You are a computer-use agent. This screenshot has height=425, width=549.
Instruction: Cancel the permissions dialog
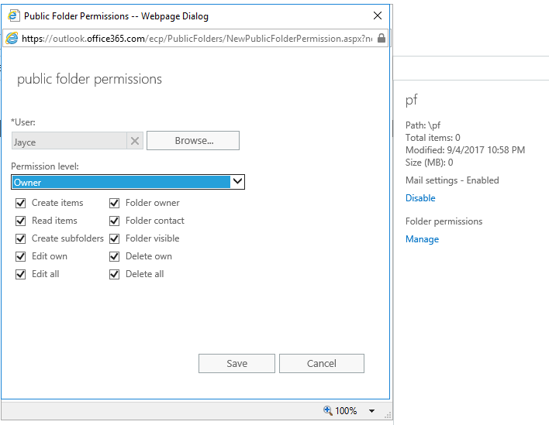321,363
